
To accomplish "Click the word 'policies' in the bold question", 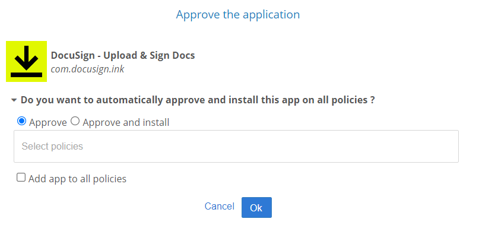I will click(x=348, y=100).
